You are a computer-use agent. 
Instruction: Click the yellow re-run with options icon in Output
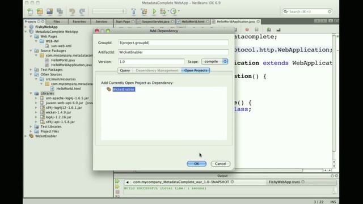117,186
